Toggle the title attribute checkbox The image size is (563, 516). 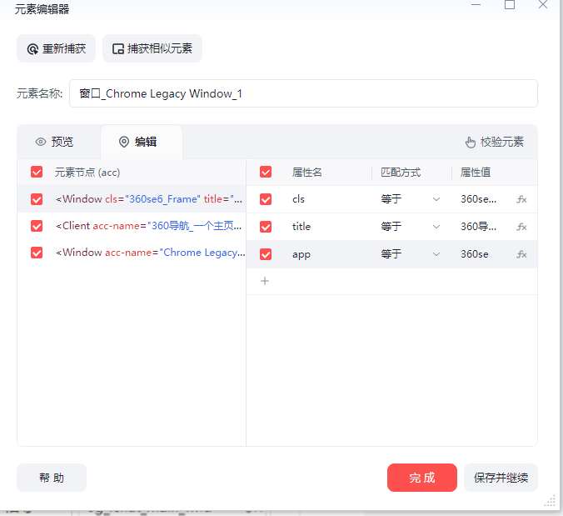pyautogui.click(x=266, y=227)
